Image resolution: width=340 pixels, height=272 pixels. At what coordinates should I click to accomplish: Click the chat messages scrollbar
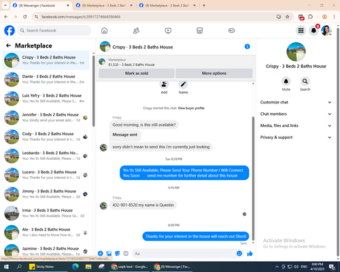tap(253, 178)
